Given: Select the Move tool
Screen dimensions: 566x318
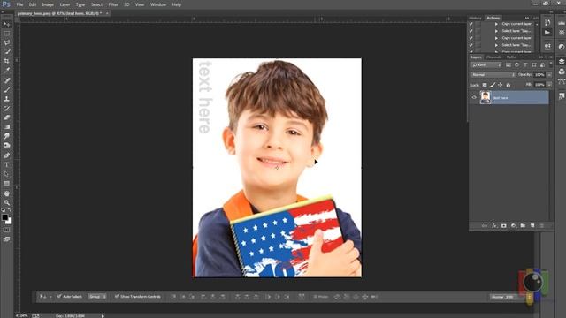Looking at the screenshot, I should (6, 24).
